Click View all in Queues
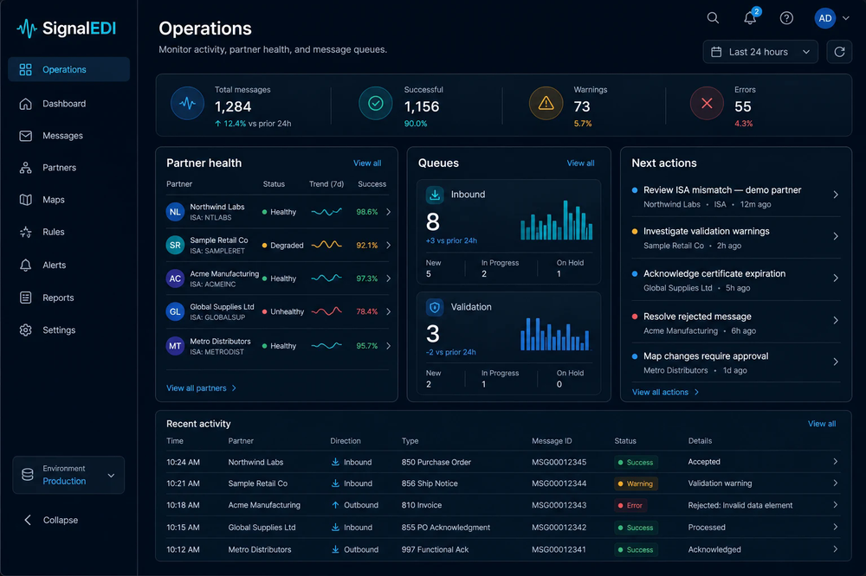 (580, 163)
